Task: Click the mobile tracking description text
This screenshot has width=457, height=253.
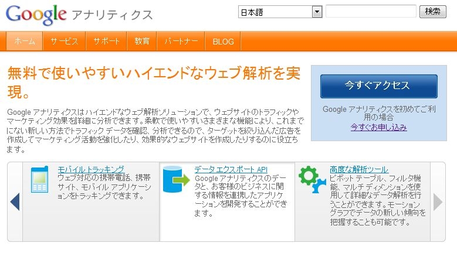Action: click(x=104, y=187)
